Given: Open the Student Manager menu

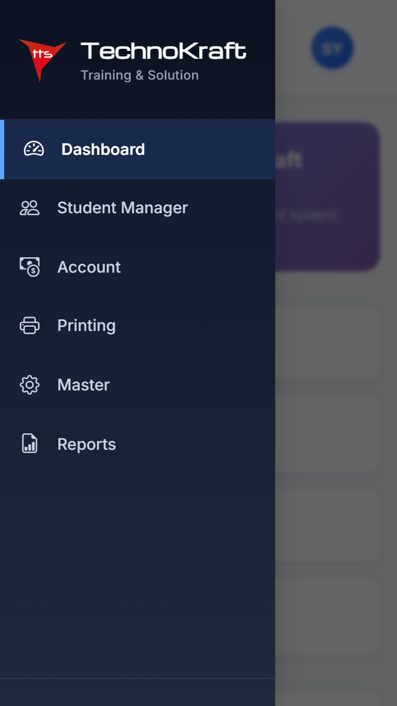Looking at the screenshot, I should (138, 208).
